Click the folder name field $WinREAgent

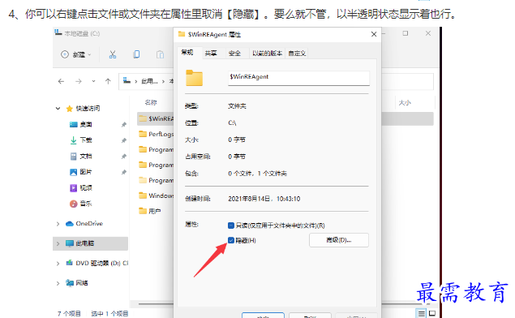[x=298, y=78]
